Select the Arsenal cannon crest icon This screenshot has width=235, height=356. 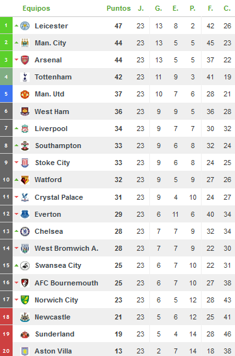[x=25, y=60]
